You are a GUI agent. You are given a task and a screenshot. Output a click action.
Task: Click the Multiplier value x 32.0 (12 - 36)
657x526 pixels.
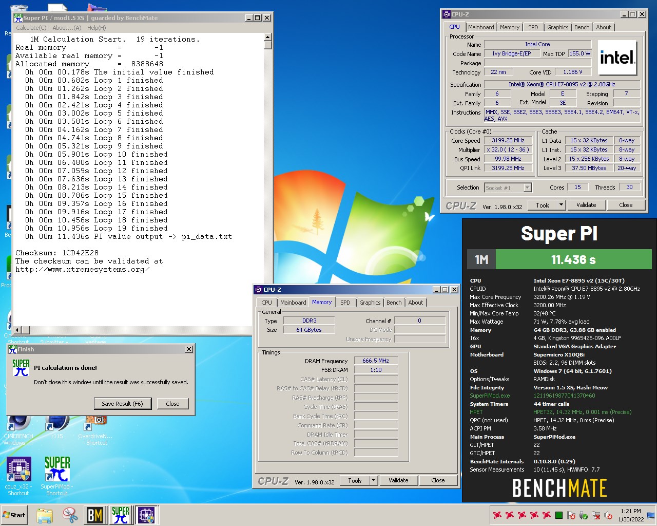pyautogui.click(x=508, y=149)
